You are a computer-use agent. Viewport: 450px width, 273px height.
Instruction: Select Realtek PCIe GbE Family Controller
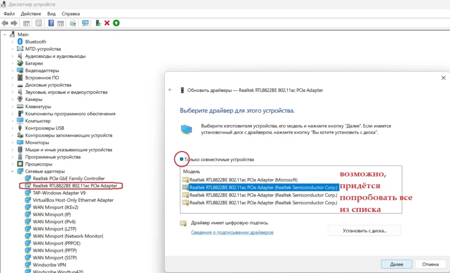[69, 178]
